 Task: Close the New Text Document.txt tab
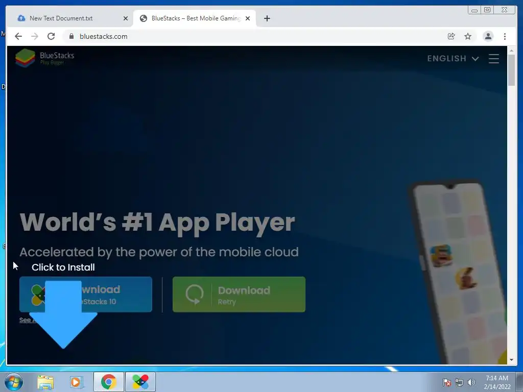click(x=126, y=18)
